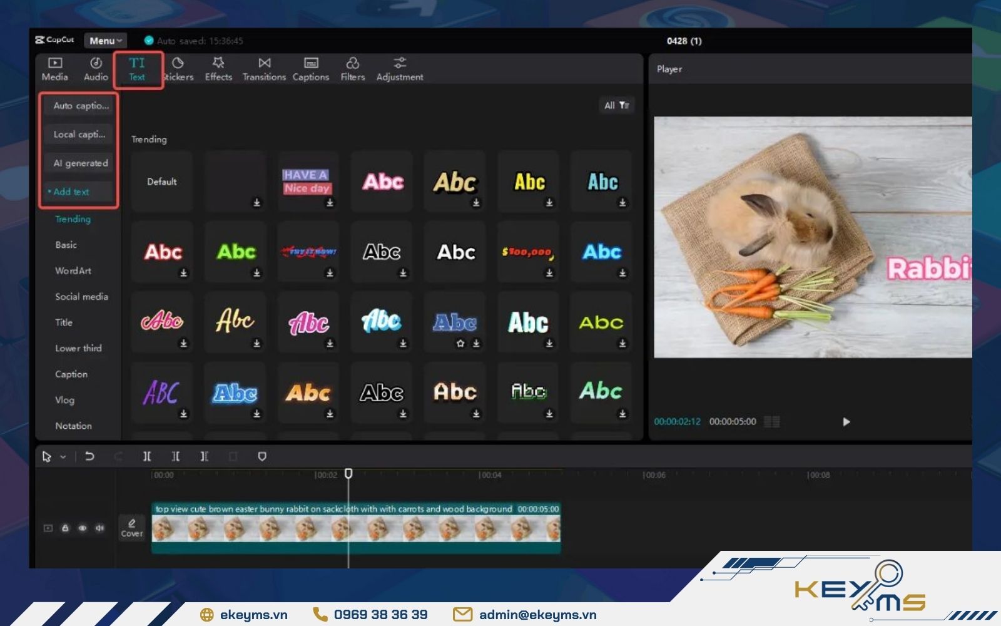Screen dimensions: 1001x626
Task: Toggle the lock on the video track
Action: (65, 528)
